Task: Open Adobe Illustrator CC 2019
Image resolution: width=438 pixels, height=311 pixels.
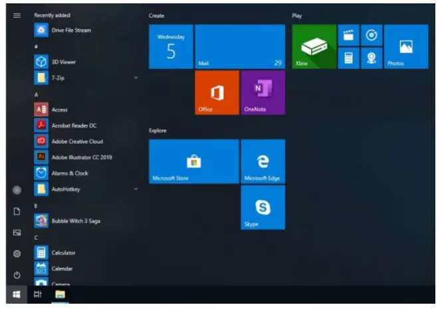Action: [86, 157]
